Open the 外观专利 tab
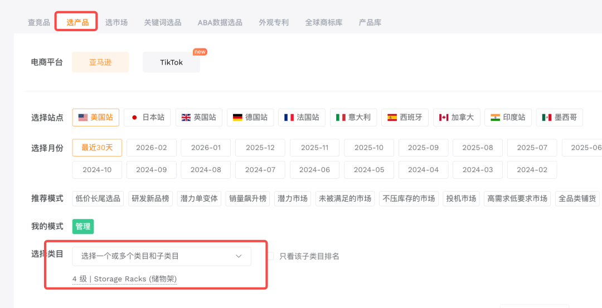The image size is (602, 308). 274,22
